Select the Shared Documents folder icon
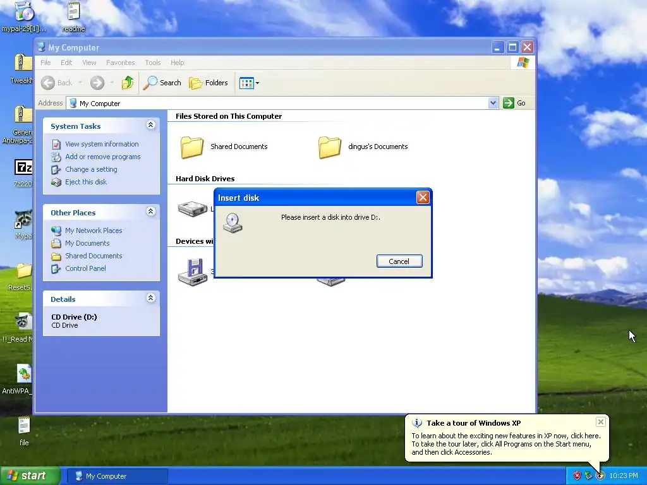647x485 pixels. pyautogui.click(x=192, y=147)
